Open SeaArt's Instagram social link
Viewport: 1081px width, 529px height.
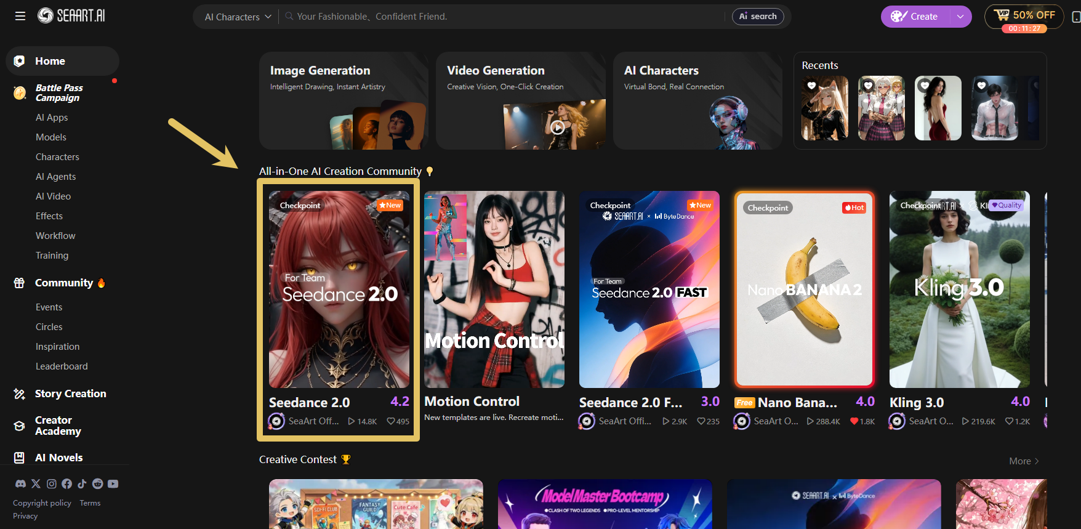tap(52, 484)
